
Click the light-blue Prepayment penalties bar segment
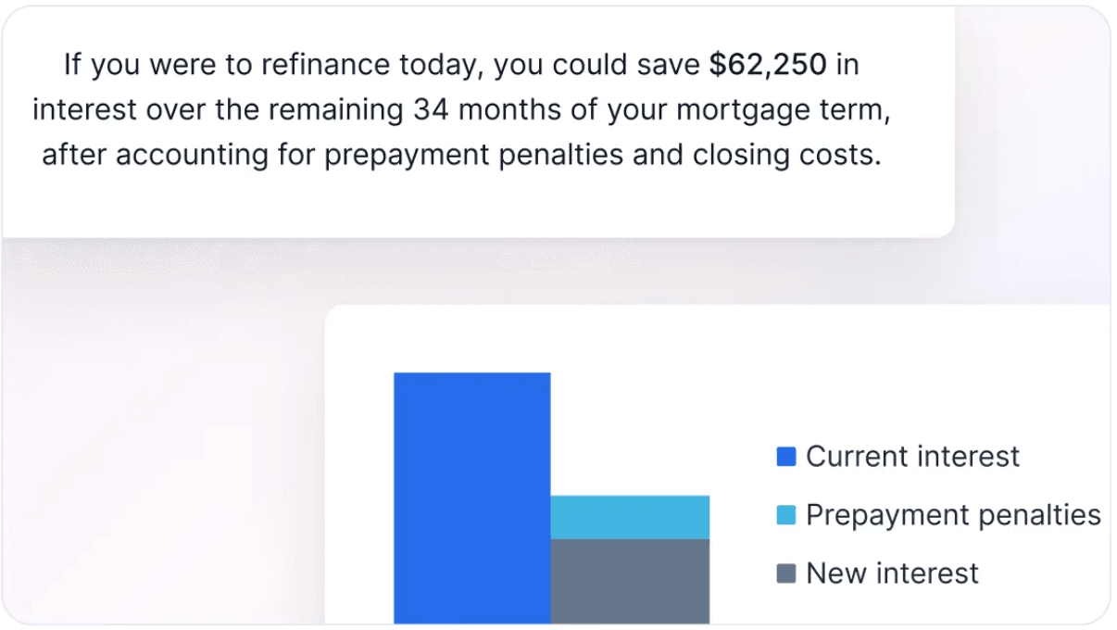tap(630, 517)
